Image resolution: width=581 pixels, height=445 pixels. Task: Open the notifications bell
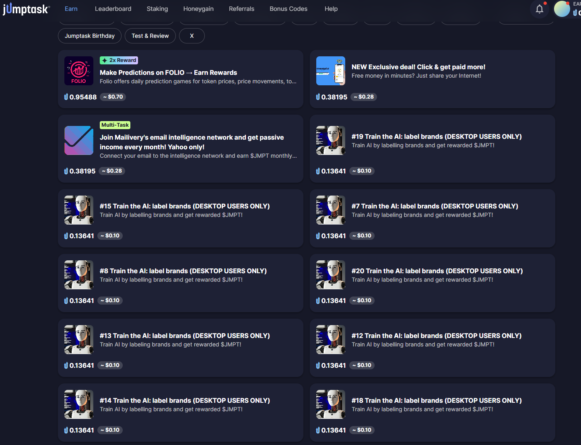(539, 9)
